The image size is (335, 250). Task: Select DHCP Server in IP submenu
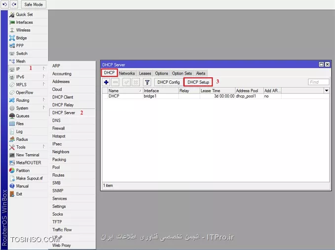coord(72,113)
